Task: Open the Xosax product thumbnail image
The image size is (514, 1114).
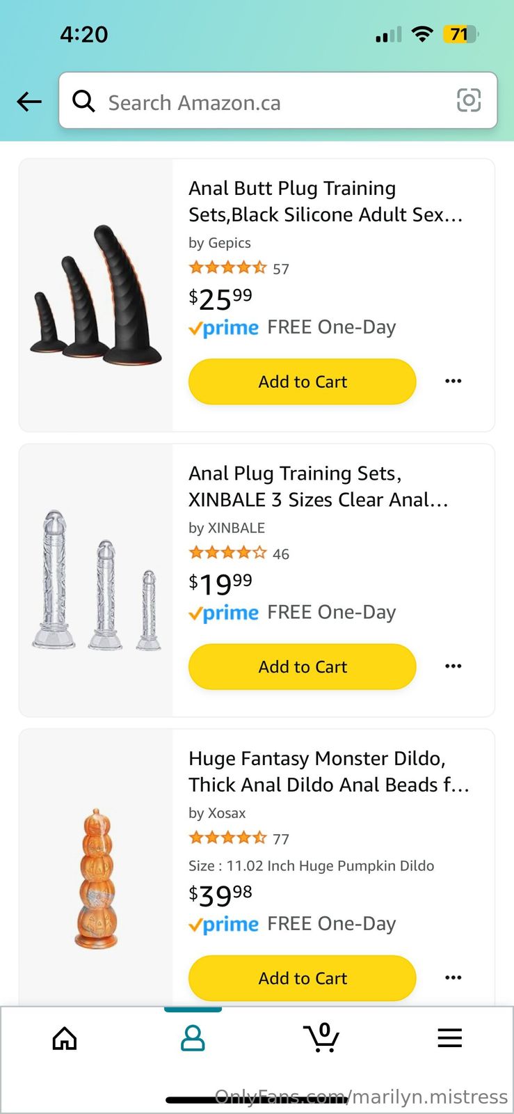Action: coord(96,877)
